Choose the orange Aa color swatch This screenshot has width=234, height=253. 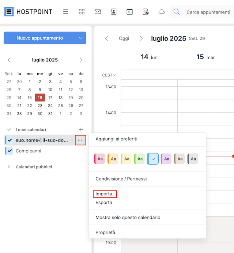(113, 159)
